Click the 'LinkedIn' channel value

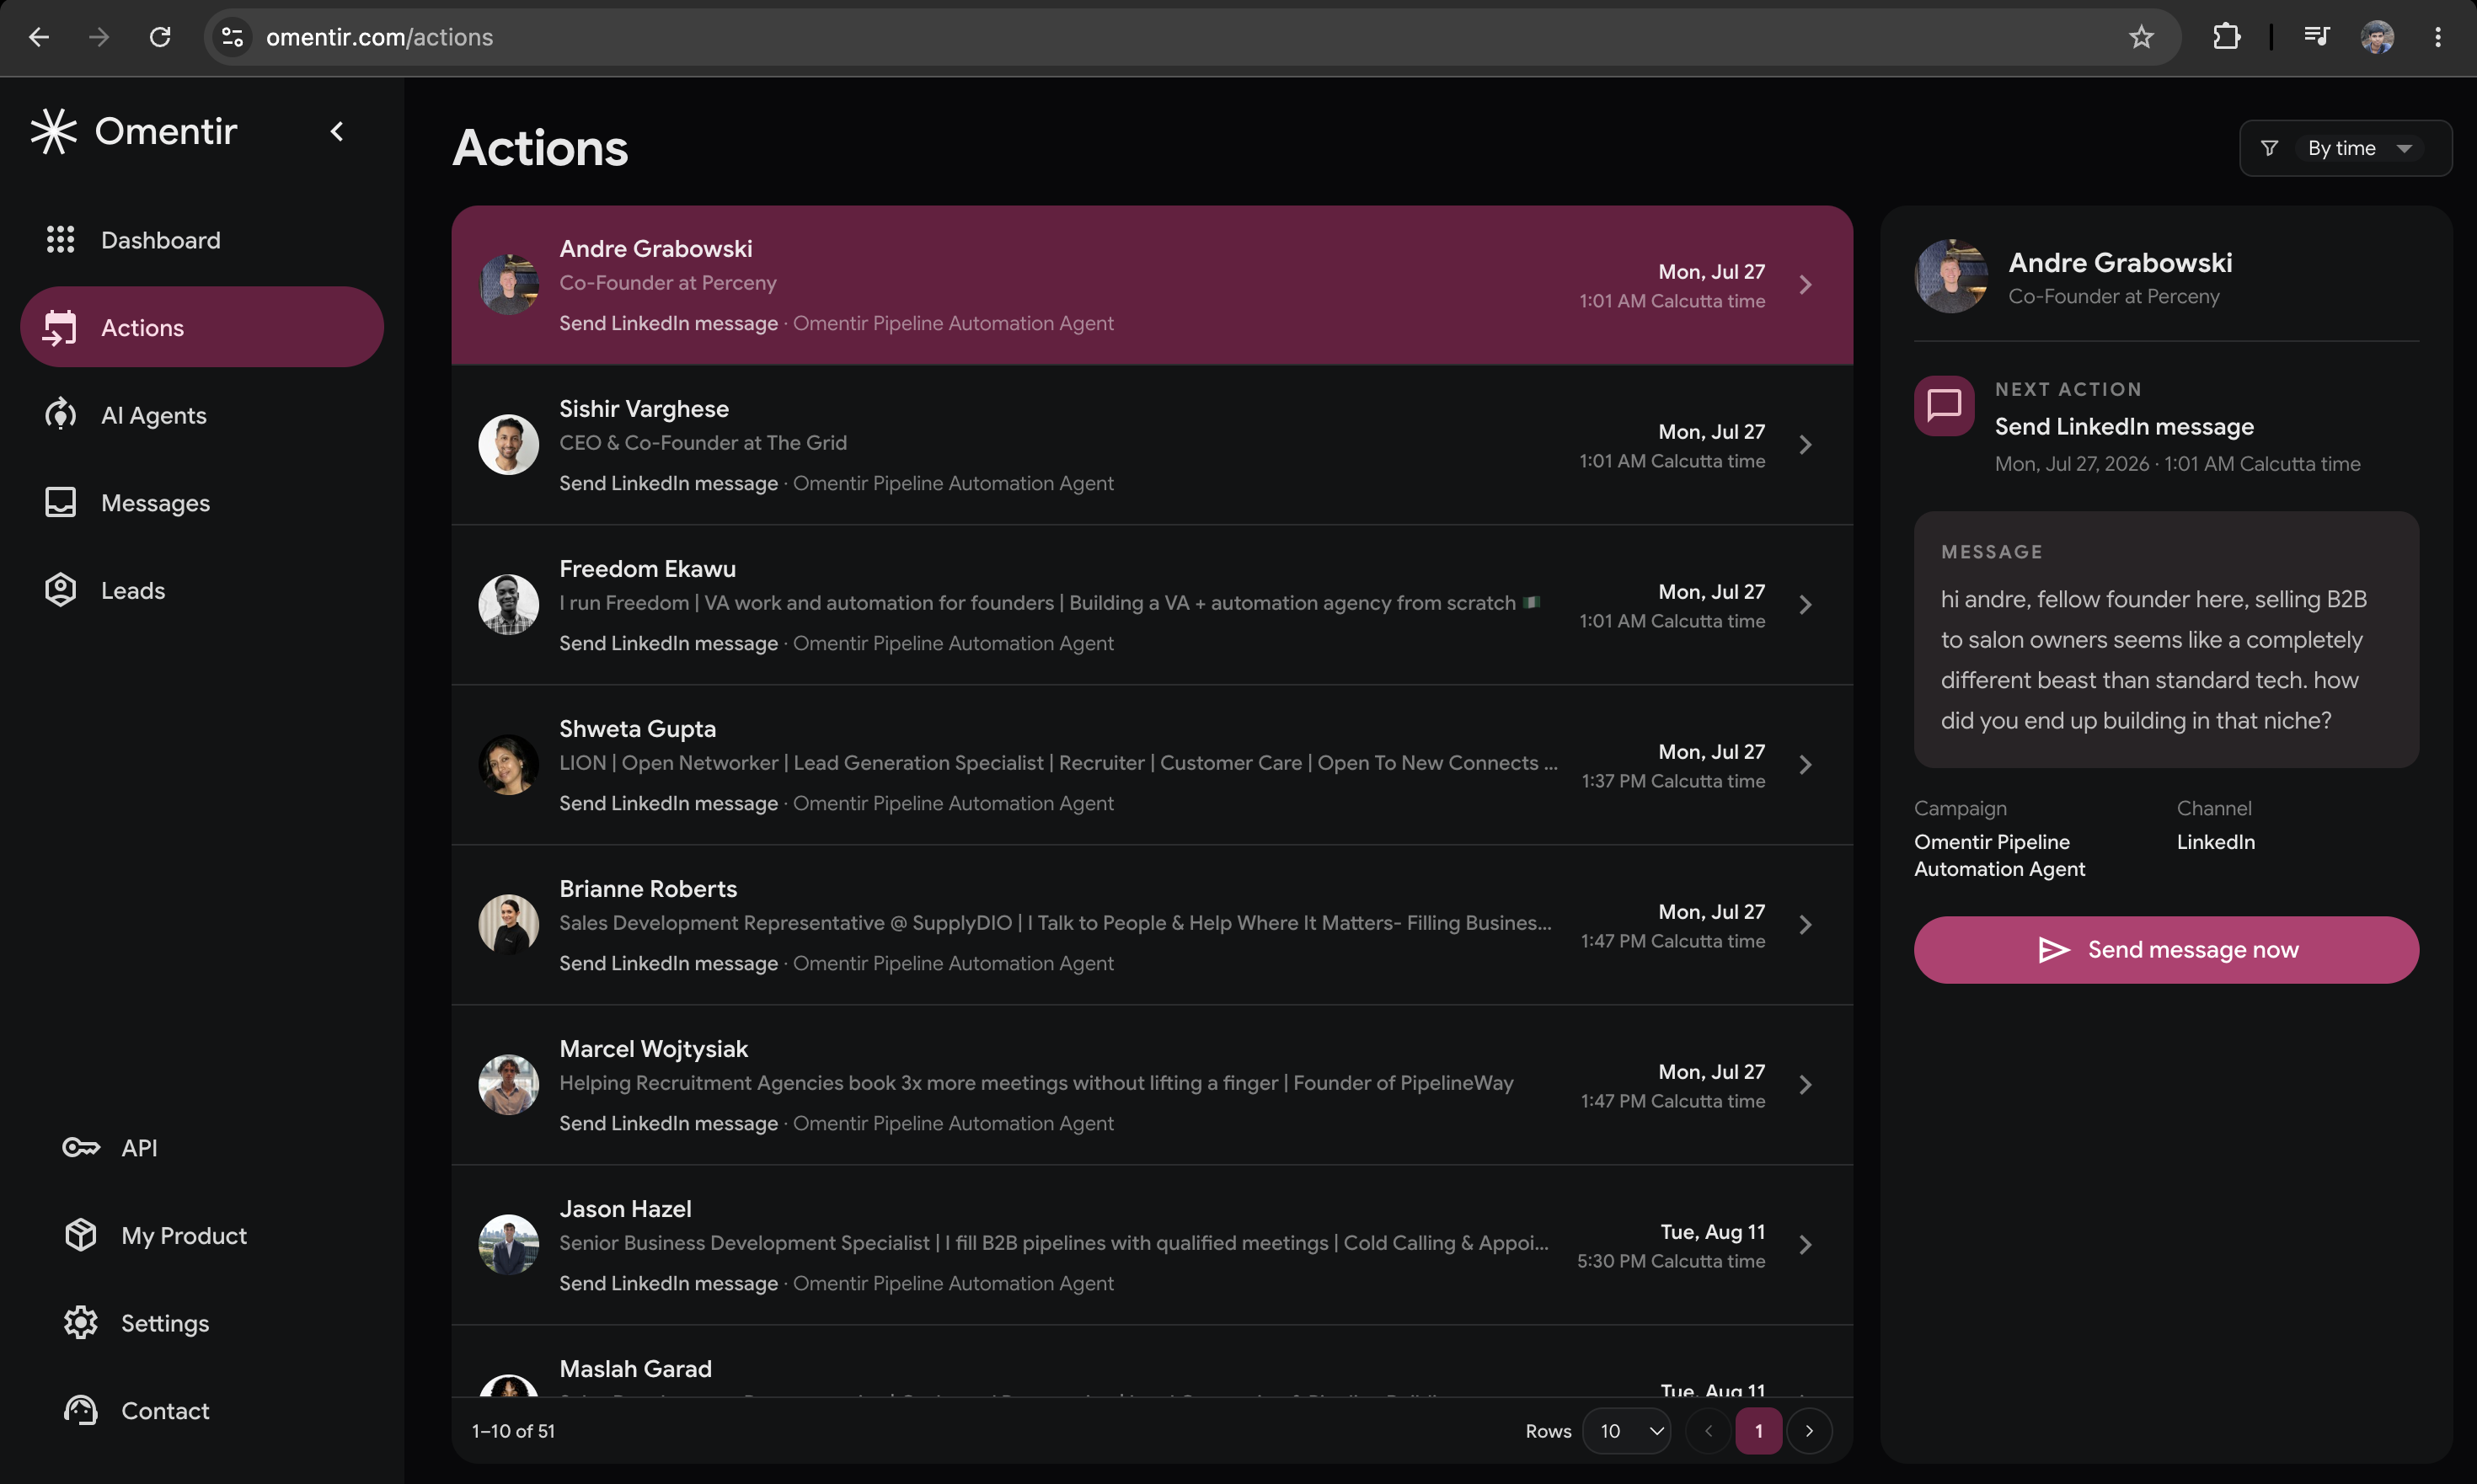(x=2216, y=842)
